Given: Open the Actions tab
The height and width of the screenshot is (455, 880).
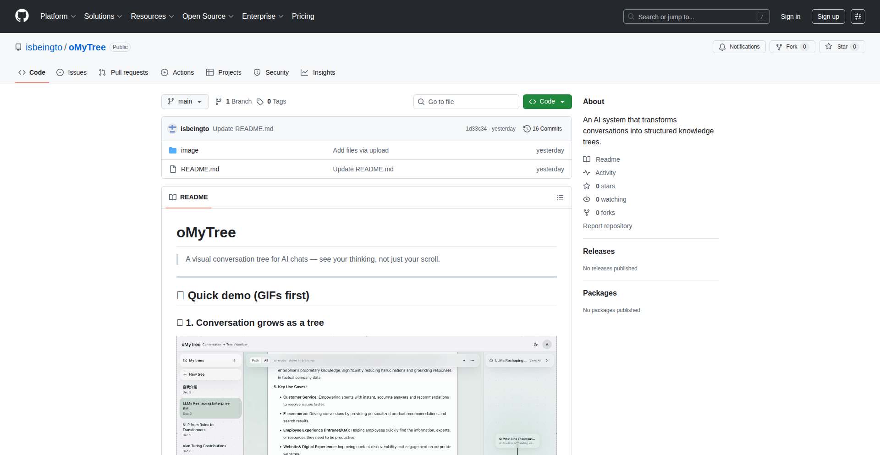Looking at the screenshot, I should pos(177,72).
